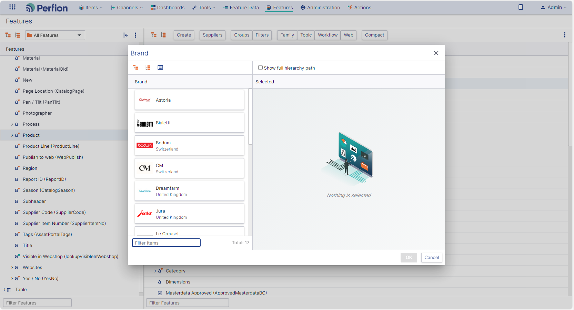Image resolution: width=574 pixels, height=310 pixels.
Task: Expand the Process feature node
Action: click(x=12, y=124)
